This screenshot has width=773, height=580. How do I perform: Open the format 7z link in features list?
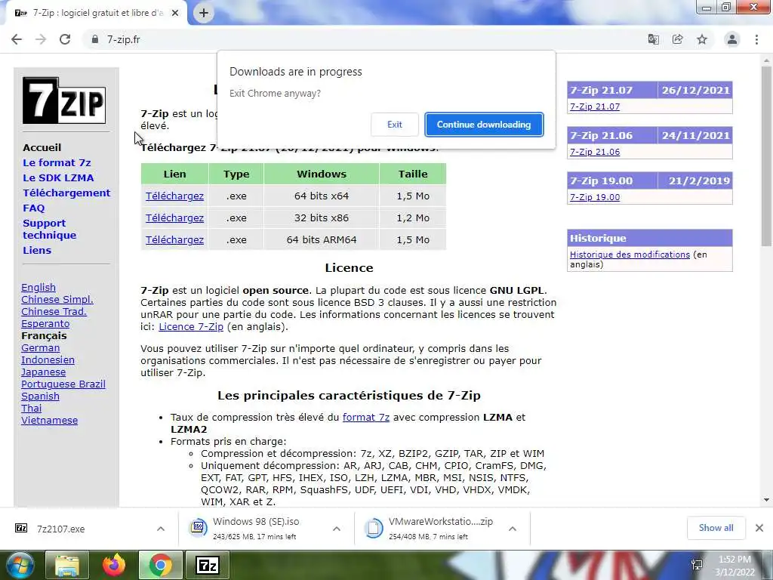[366, 417]
